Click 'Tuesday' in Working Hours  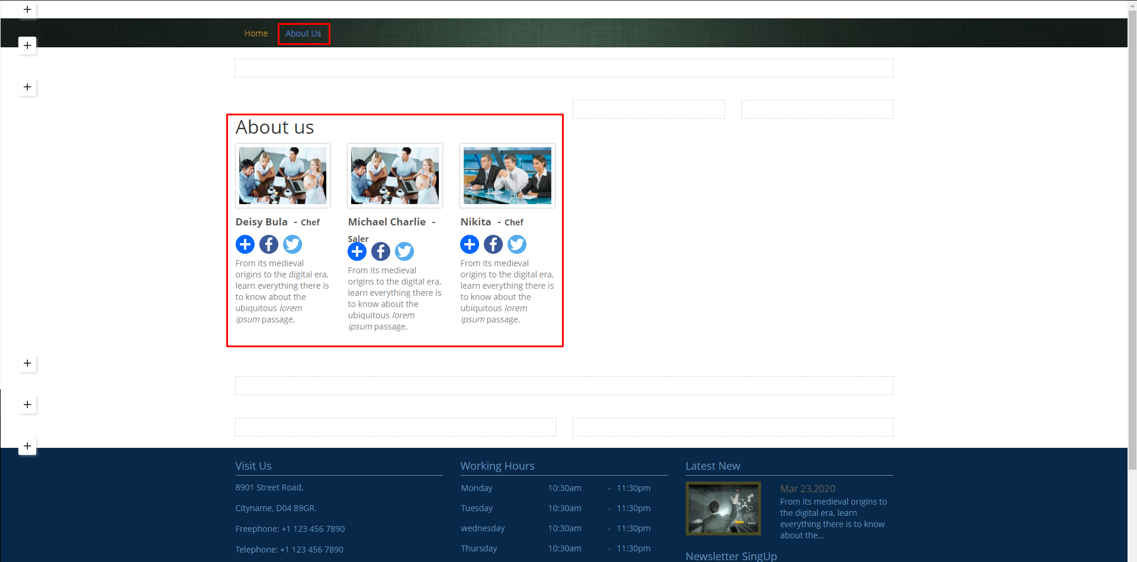(477, 508)
